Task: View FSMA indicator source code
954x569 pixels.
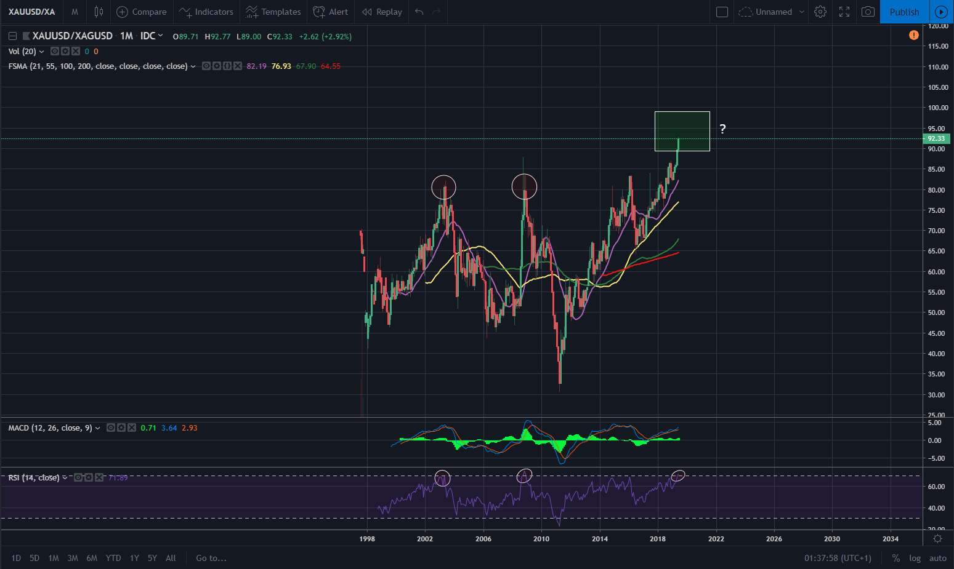Action: tap(227, 66)
